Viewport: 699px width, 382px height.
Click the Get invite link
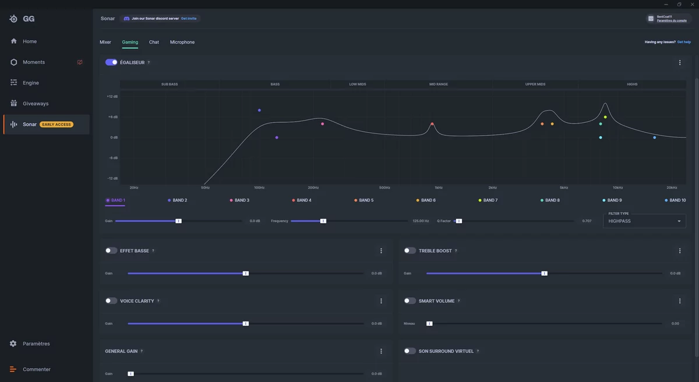point(189,19)
